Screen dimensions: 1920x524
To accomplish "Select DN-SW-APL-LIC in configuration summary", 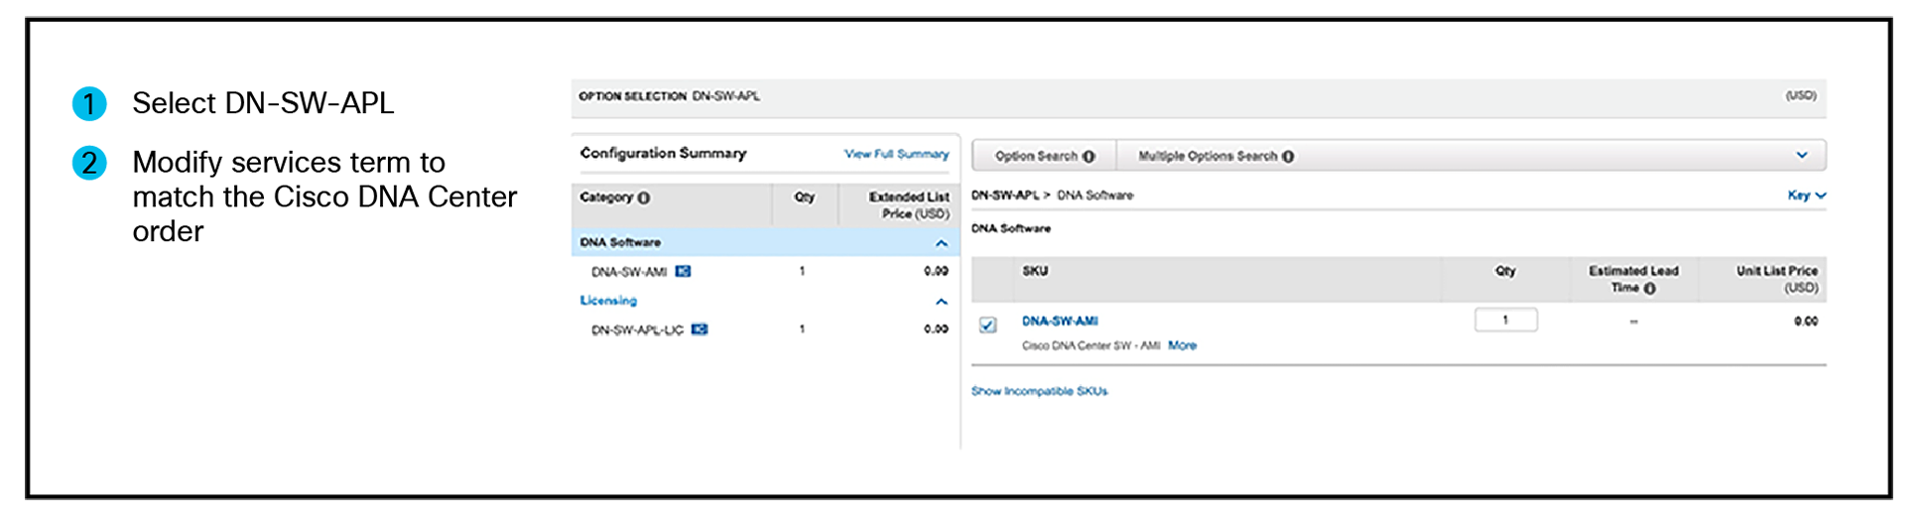I will click(637, 329).
